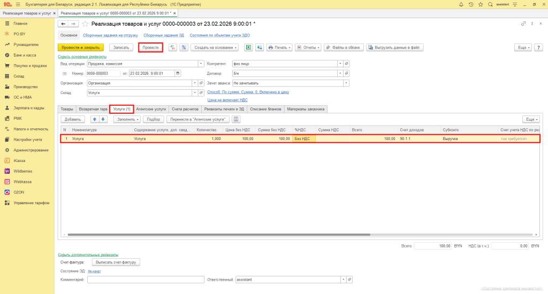Expand the Печать dropdown menu
Image resolution: width=548 pixels, height=294 pixels.
pyautogui.click(x=279, y=47)
